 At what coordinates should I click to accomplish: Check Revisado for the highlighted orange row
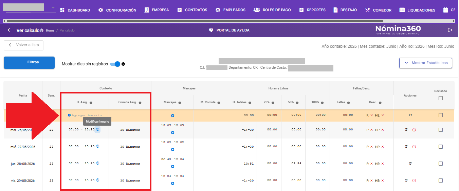click(441, 115)
